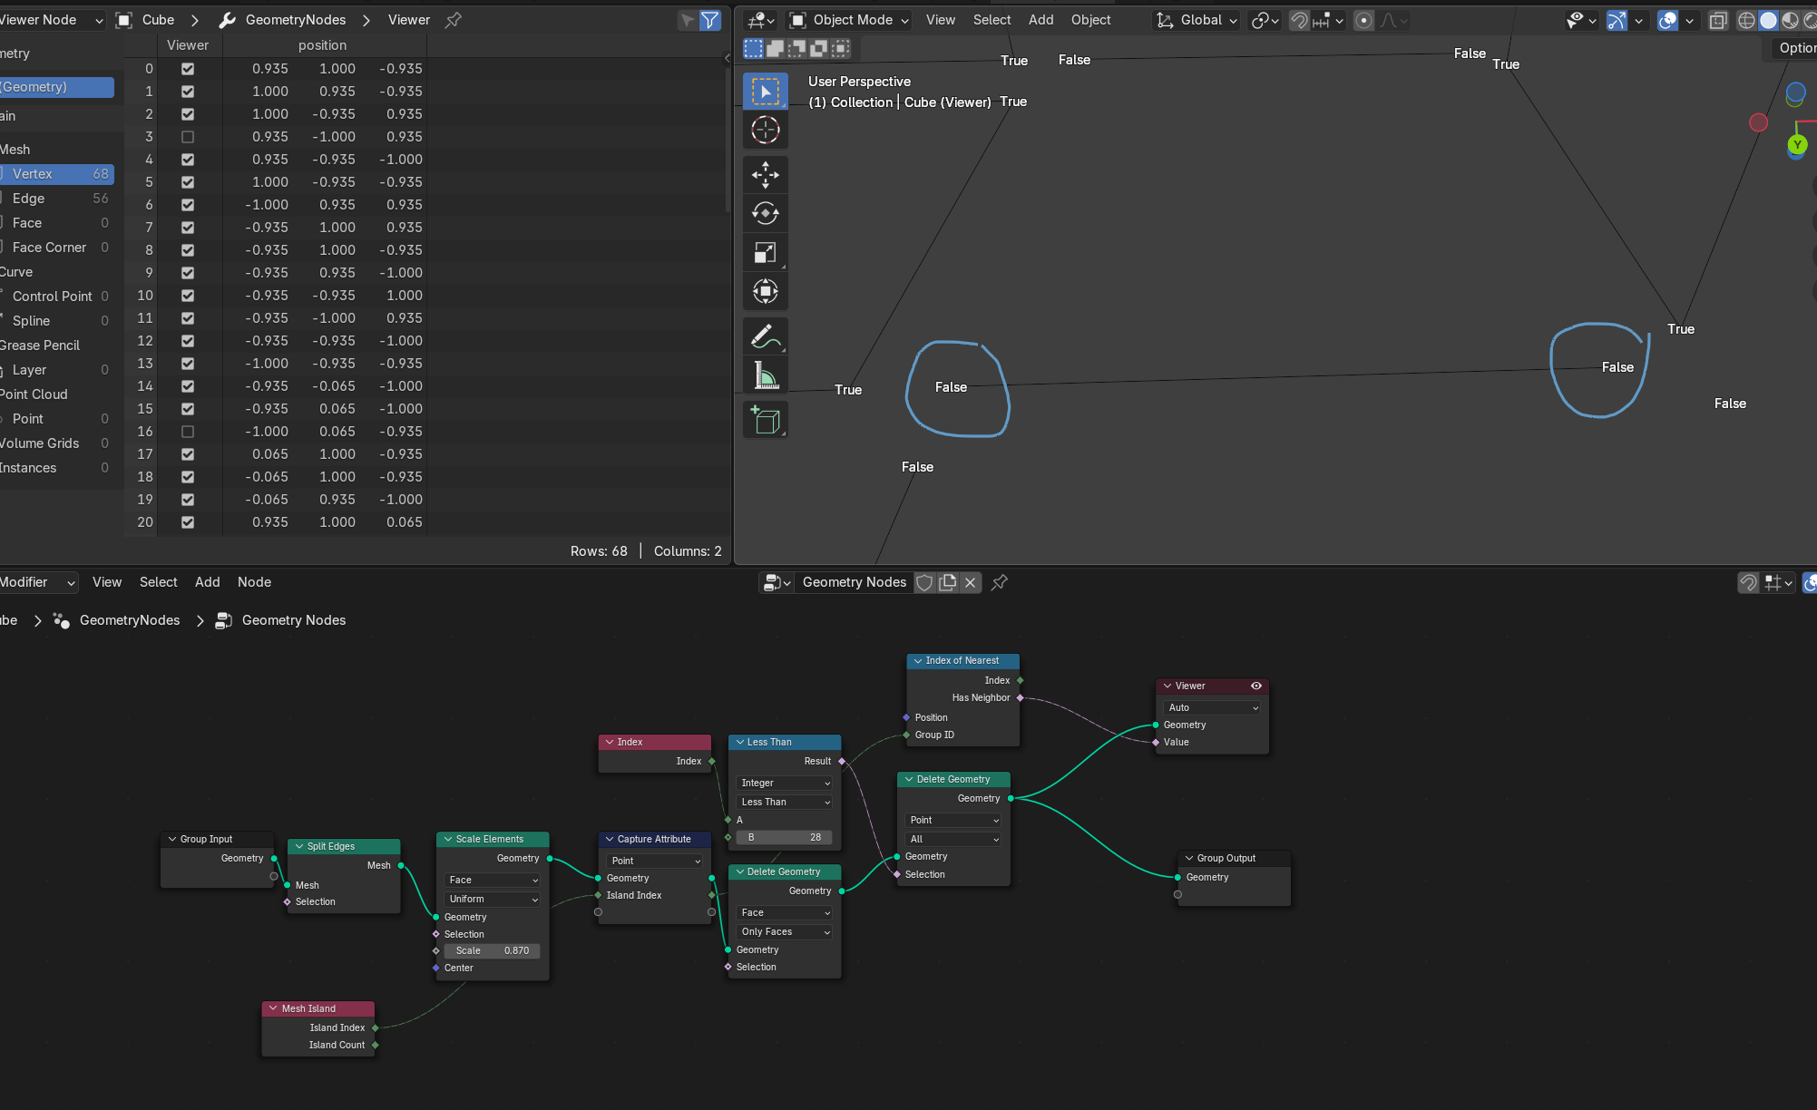Screen dimensions: 1817x1110
Task: Check the Viewer checkbox in row 3
Action: tap(188, 137)
